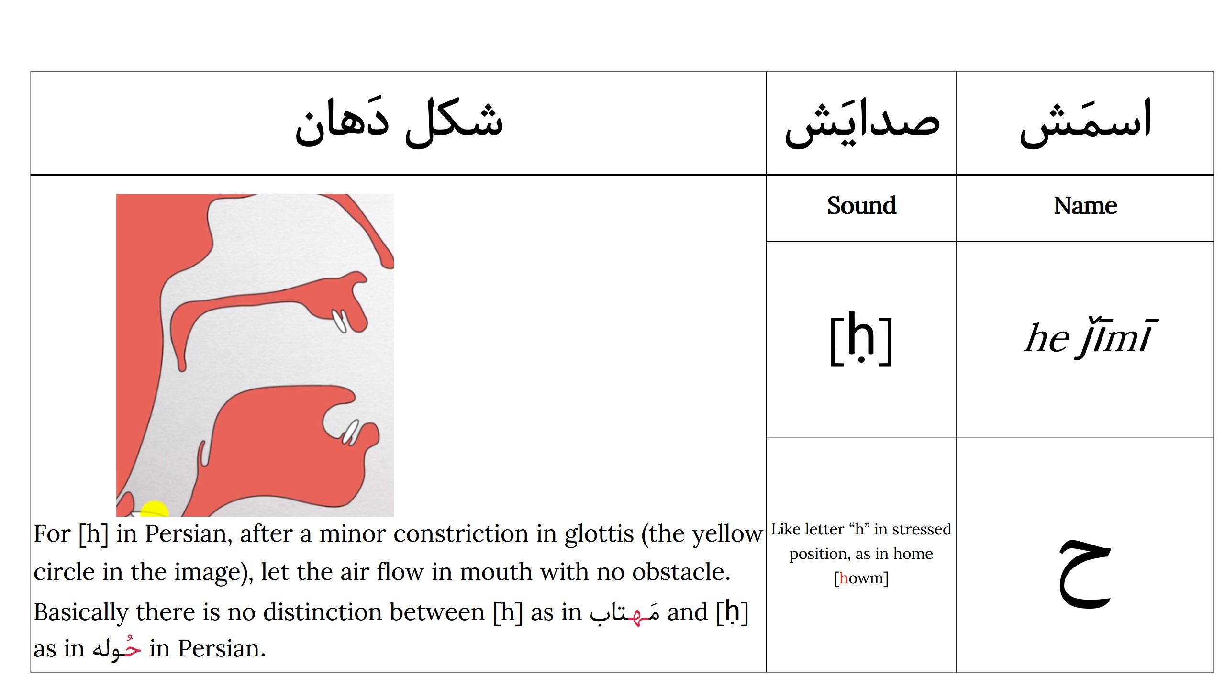Click the yellow glottis circle in the diagram

pos(154,509)
